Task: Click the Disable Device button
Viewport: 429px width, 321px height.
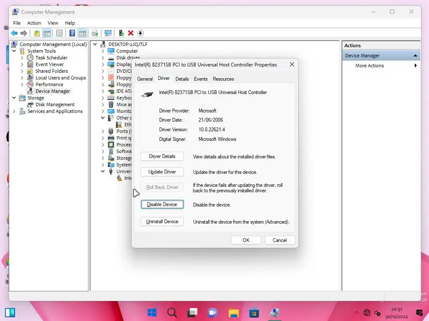Action: pyautogui.click(x=162, y=204)
